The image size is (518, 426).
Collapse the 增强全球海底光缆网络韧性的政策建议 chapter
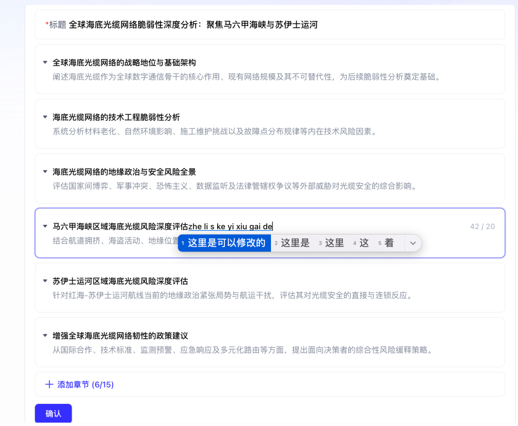pyautogui.click(x=45, y=336)
